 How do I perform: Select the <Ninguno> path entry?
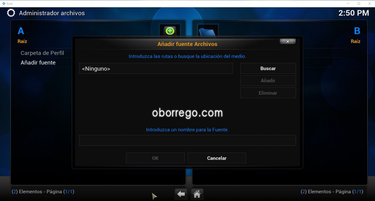tap(156, 69)
